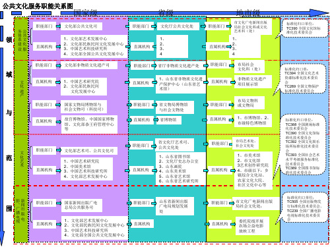Viewport: 330px width, 247px height.
Task: Select the 委托院线开展农场公益电影放映工程 box
Action: click(x=252, y=226)
